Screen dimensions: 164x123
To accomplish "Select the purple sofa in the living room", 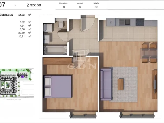I will (x=105, y=84).
